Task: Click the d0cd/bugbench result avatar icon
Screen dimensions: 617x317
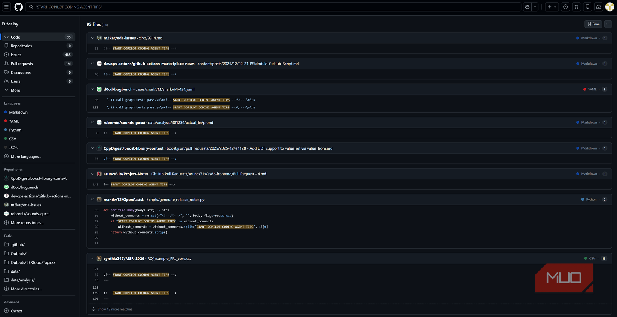Action: point(99,89)
